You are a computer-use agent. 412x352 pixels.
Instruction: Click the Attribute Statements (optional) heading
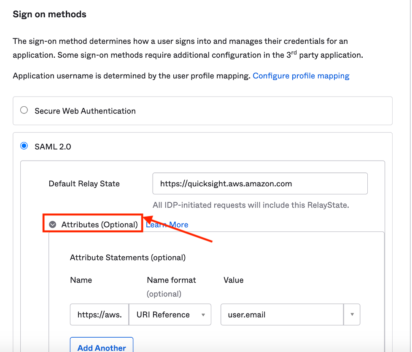click(x=128, y=257)
